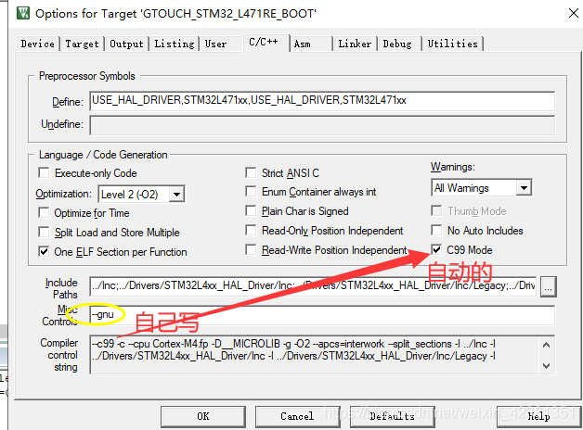Open the Output tab
This screenshot has height=430, width=583.
click(126, 44)
